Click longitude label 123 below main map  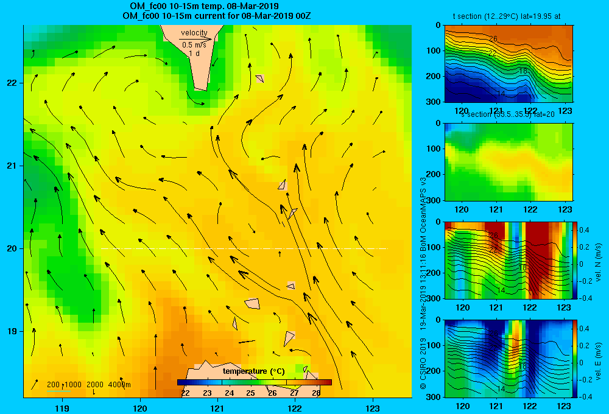[x=373, y=408]
